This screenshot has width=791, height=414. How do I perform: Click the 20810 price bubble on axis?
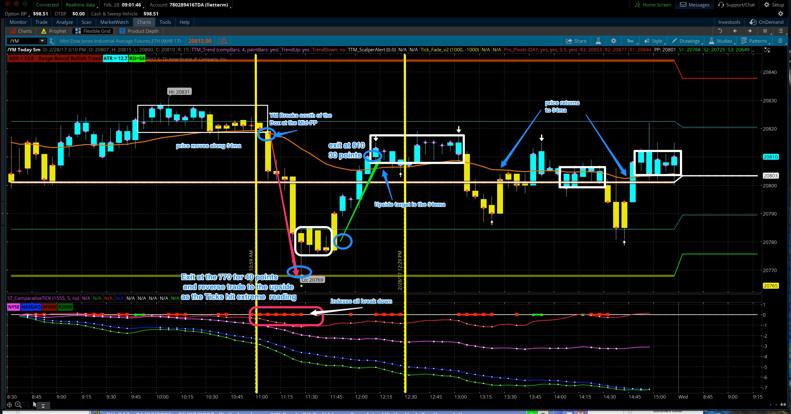point(770,157)
